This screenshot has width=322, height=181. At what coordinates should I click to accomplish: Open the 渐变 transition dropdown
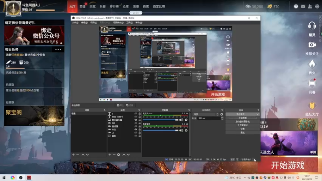pyautogui.click(x=206, y=114)
